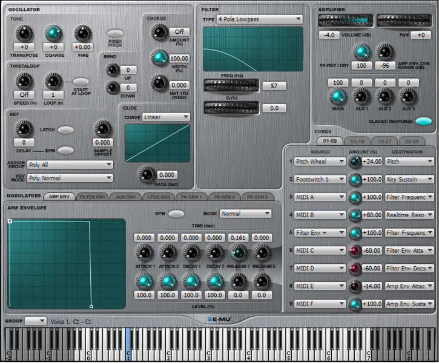Click the Twistaloop Speed knob
Viewport: 439px width, 363px height.
pos(24,81)
